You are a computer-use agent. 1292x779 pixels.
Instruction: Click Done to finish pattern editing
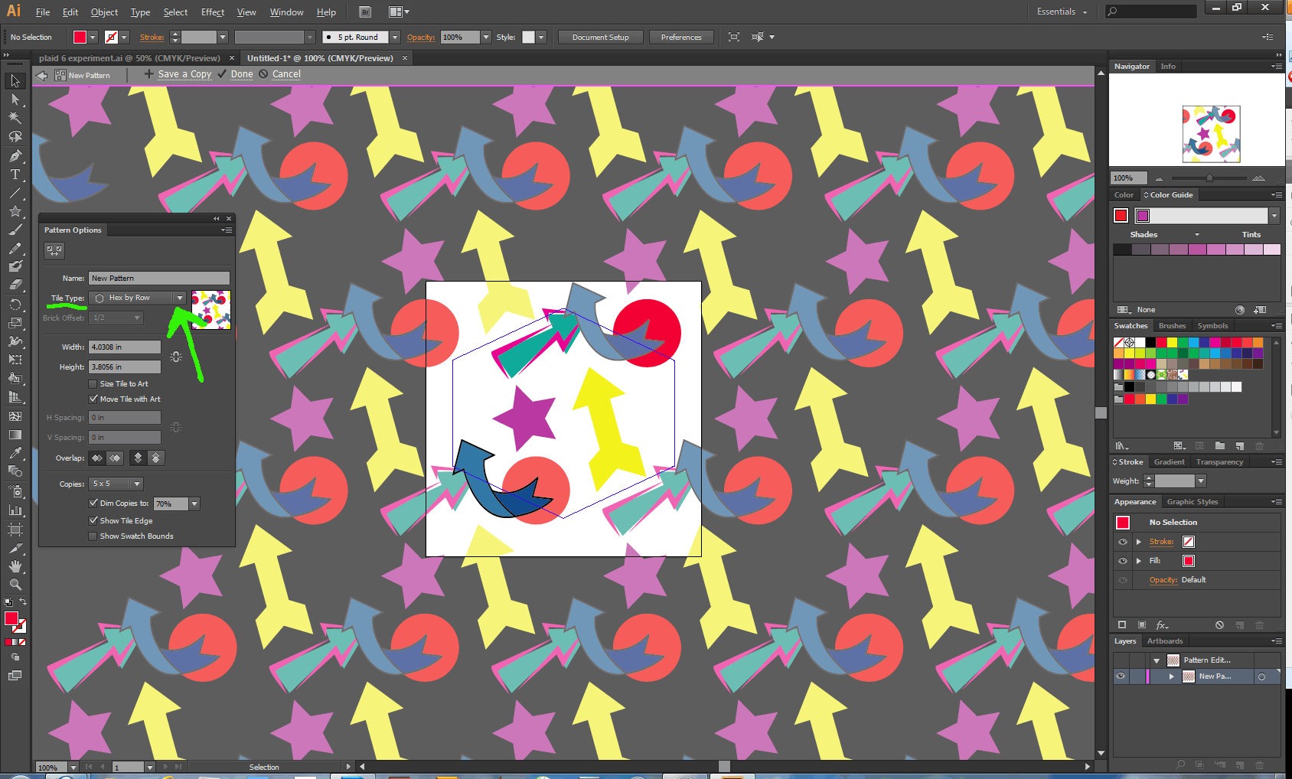(x=242, y=74)
